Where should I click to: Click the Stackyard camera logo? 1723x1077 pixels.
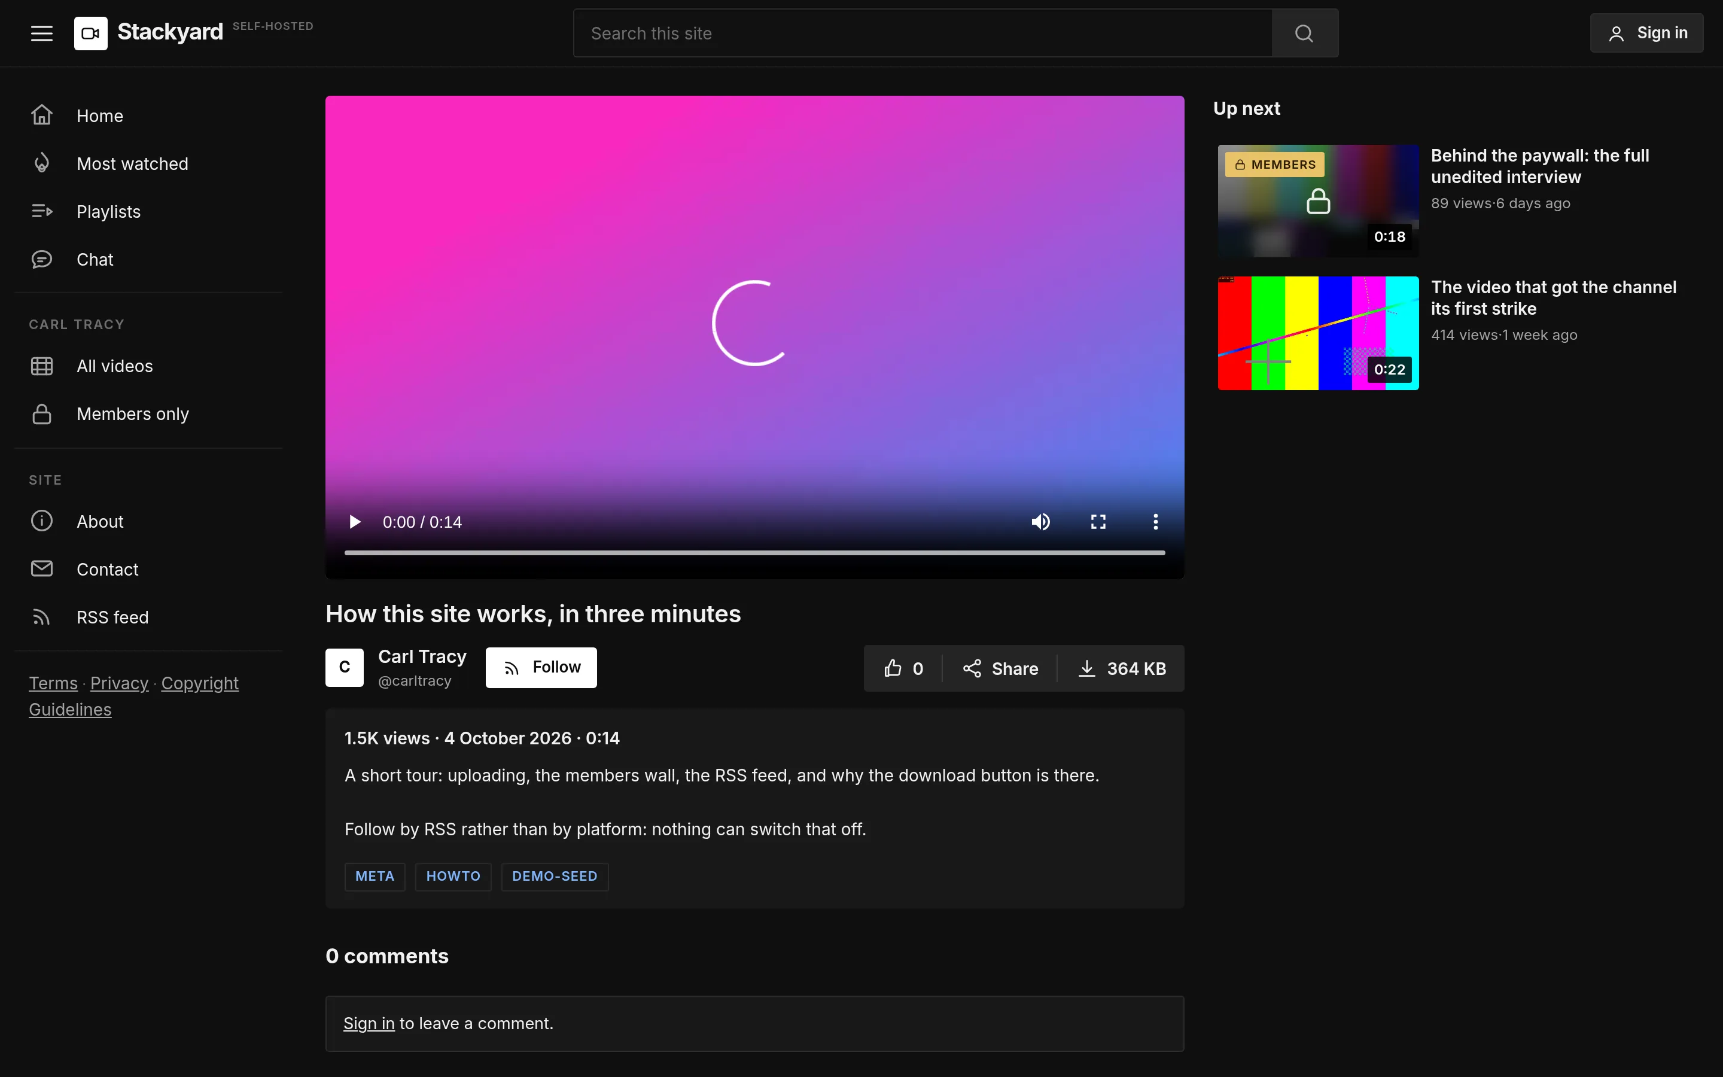pos(90,34)
